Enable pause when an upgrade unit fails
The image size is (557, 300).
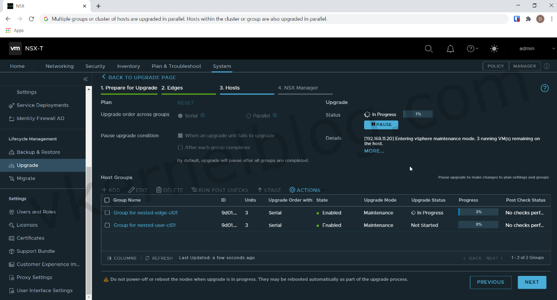(x=180, y=135)
